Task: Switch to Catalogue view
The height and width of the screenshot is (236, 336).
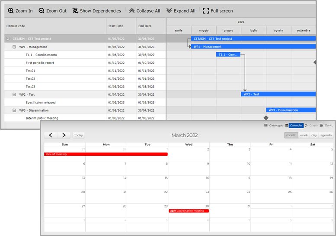Action: click(274, 126)
